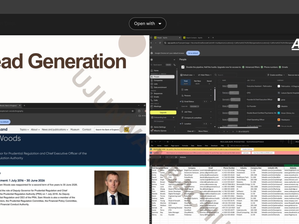Close the 'Import Contacts - Apollo' tab
Screen dimensions: 299x224
click(209, 38)
